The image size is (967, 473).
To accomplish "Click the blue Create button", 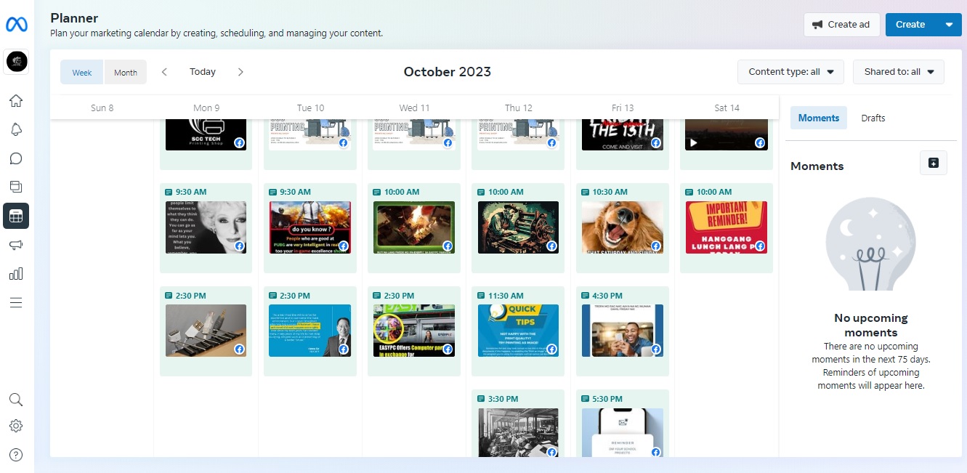I will point(910,25).
